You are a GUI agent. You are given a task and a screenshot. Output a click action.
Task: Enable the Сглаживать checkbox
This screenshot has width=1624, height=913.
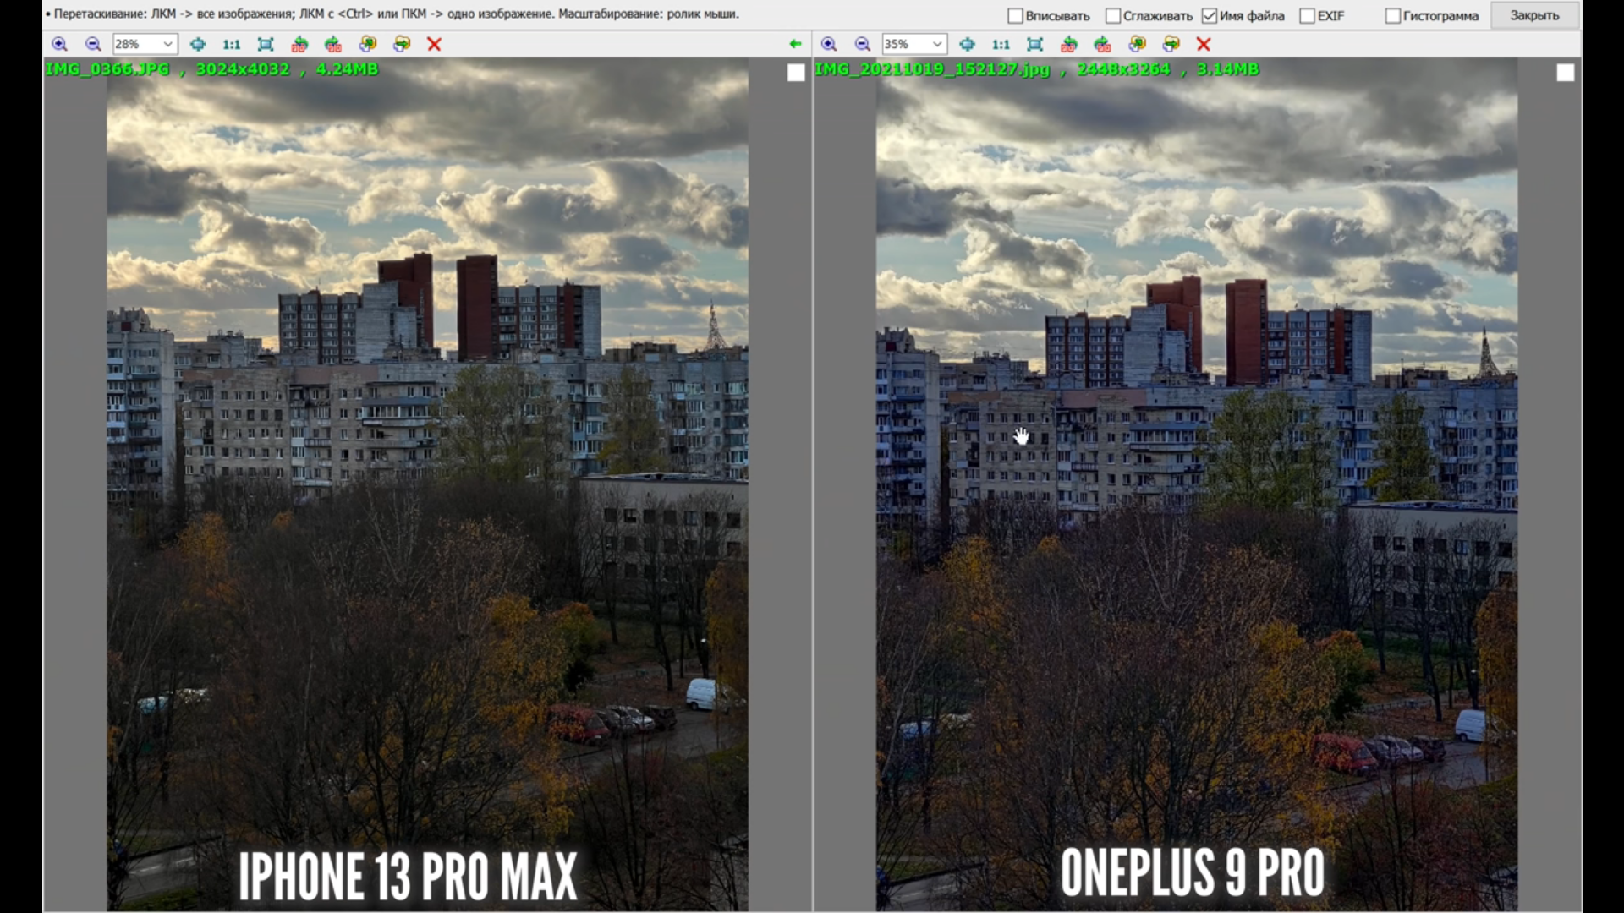coord(1113,16)
